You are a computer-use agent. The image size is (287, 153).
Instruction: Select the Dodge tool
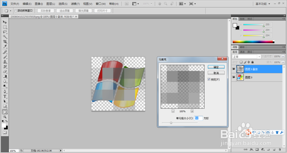[5, 86]
